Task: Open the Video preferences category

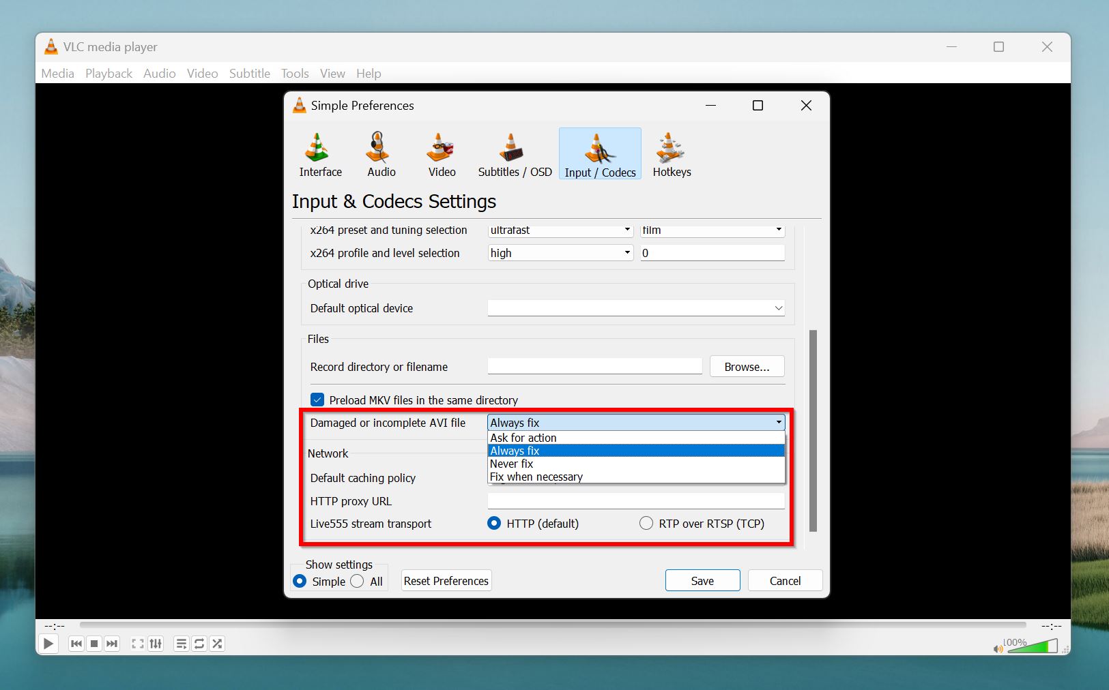Action: [442, 155]
